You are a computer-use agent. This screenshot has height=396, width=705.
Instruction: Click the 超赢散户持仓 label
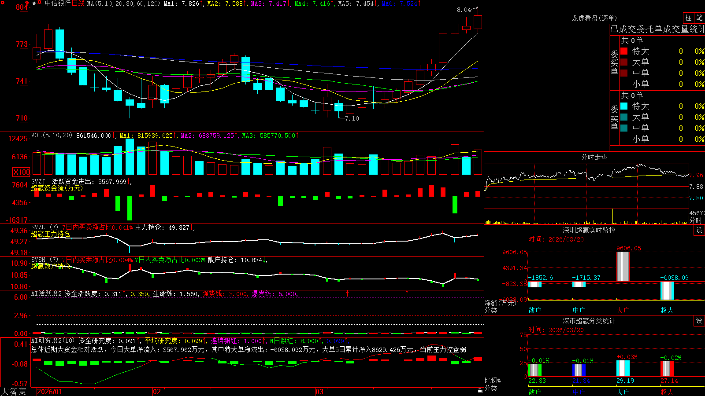click(x=51, y=266)
